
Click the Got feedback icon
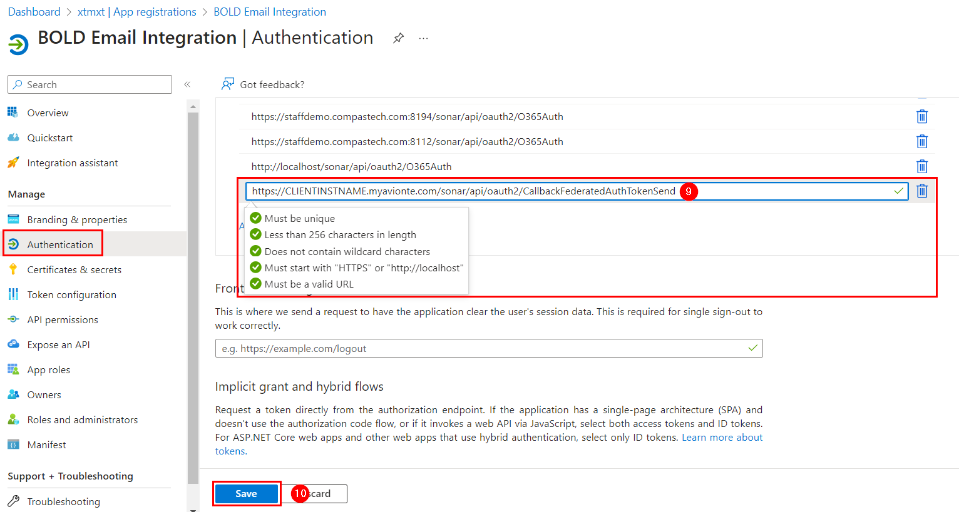point(228,84)
